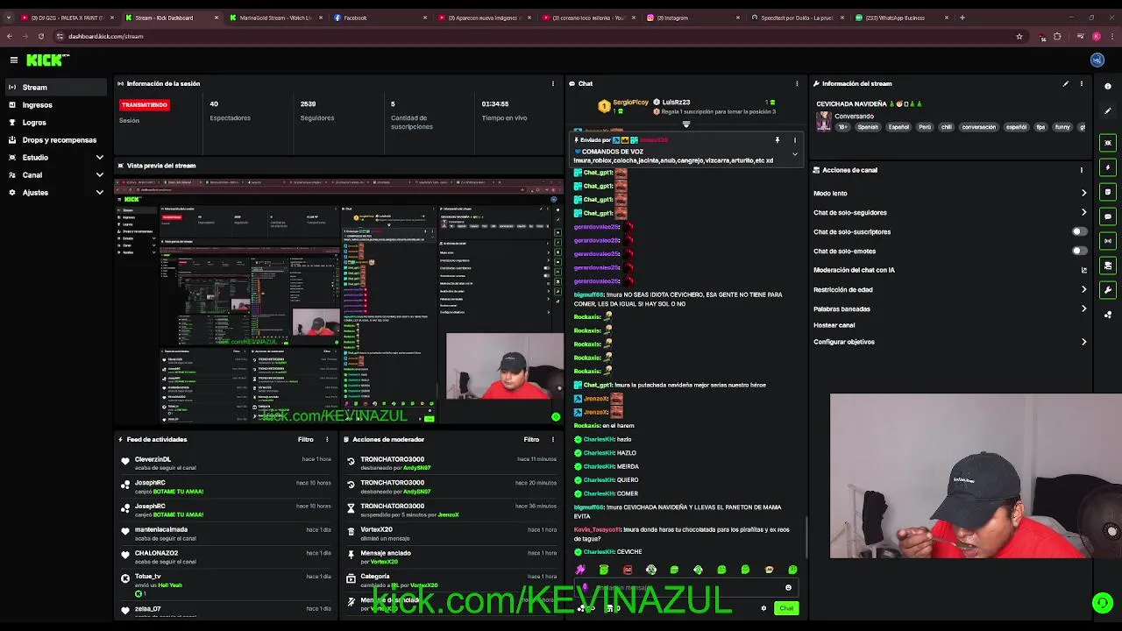Open options menu of Acciones de moderador
Screen dimensions: 1122x631
(x=553, y=439)
